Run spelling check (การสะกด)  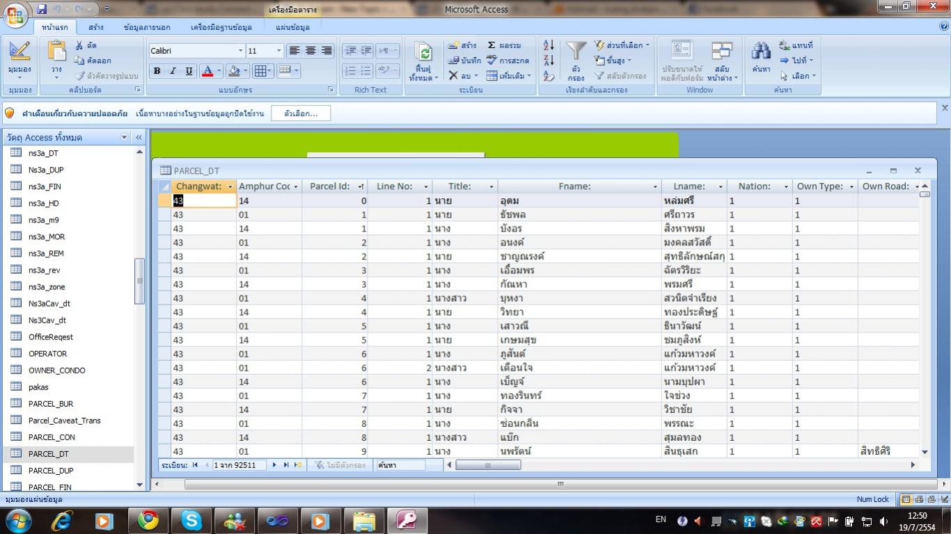coord(508,60)
